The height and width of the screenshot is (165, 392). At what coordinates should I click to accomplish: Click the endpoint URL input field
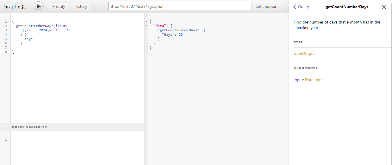pyautogui.click(x=180, y=6)
